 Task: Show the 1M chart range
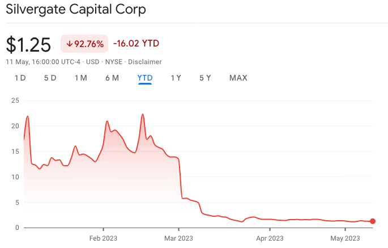point(80,78)
